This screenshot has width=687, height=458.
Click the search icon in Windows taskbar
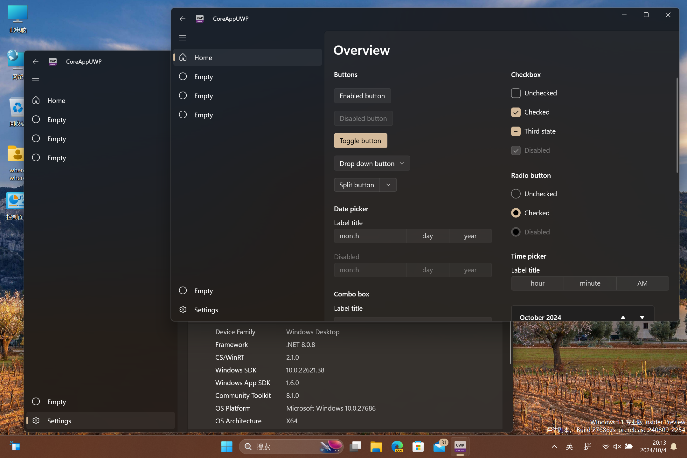[x=247, y=446]
